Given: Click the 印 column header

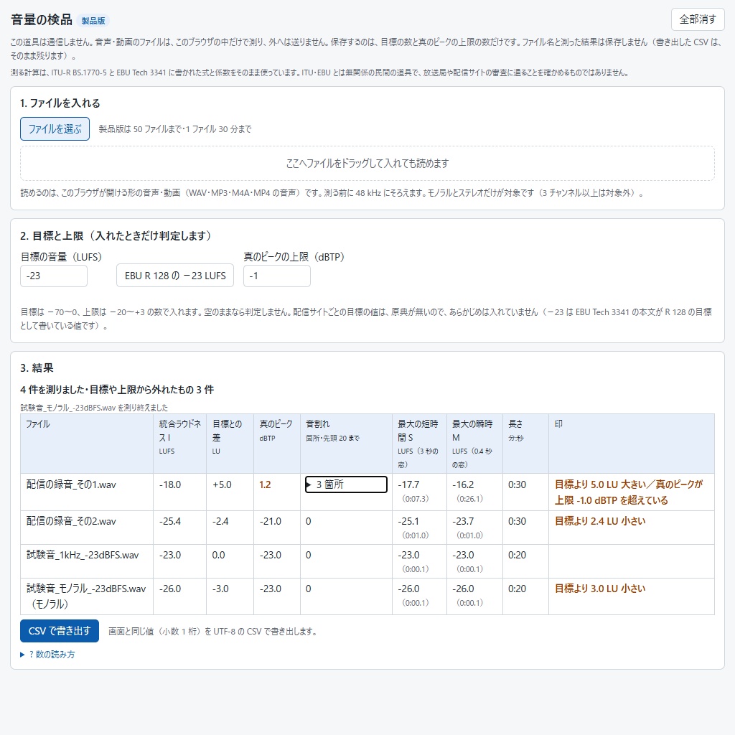Looking at the screenshot, I should tap(632, 444).
